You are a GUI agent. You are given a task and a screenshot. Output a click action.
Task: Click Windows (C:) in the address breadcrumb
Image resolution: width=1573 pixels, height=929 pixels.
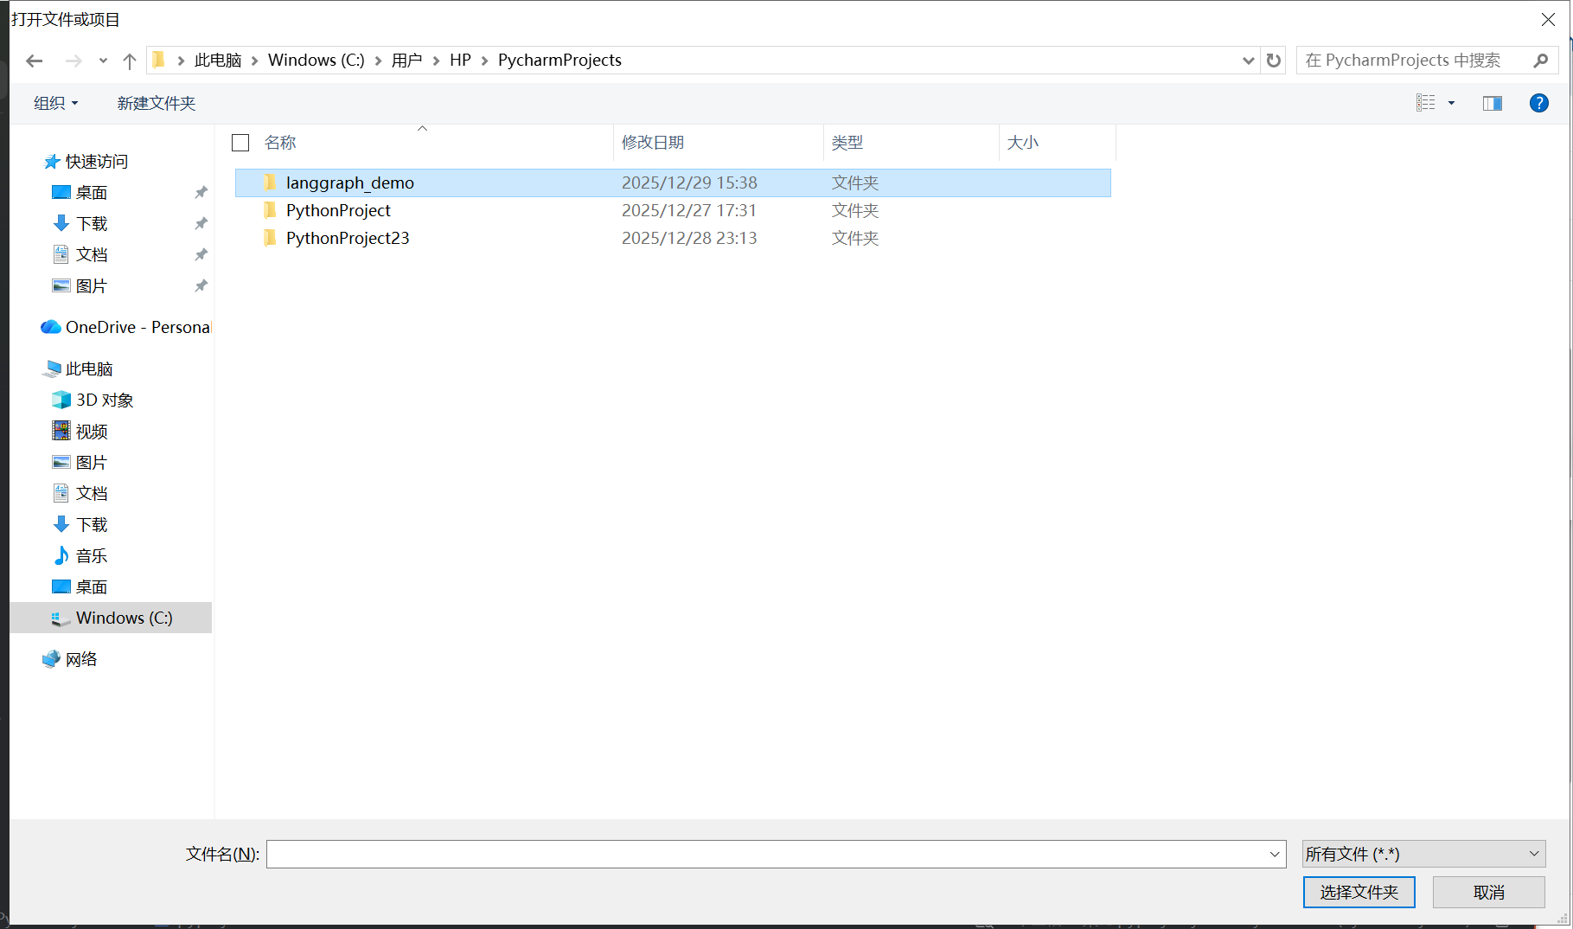point(317,61)
